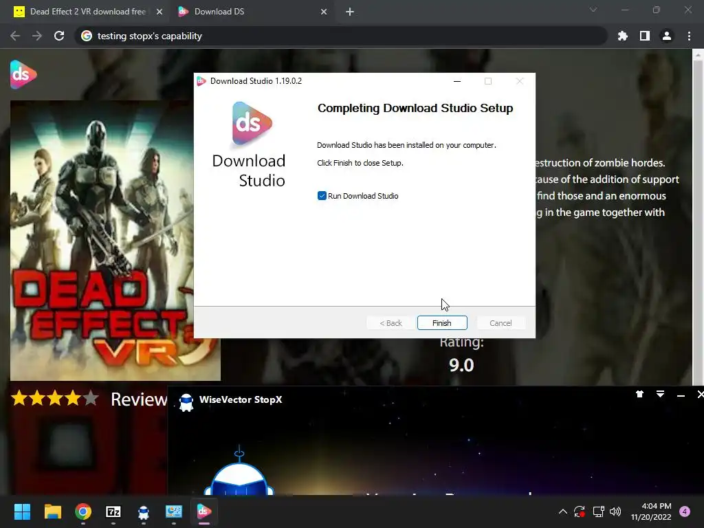Image resolution: width=704 pixels, height=528 pixels.
Task: Click the large ds logo in setup
Action: 252,124
